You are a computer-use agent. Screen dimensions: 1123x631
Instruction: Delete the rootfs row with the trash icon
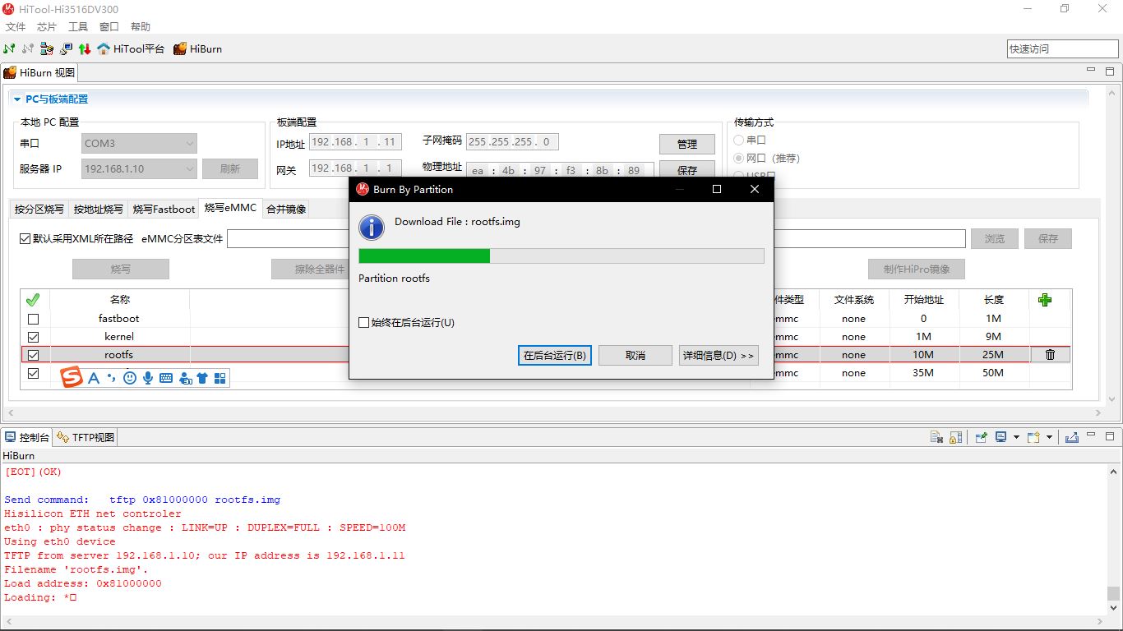pos(1050,355)
